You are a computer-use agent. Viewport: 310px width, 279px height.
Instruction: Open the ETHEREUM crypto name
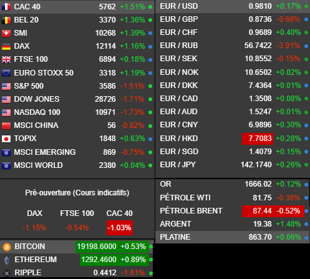[x=36, y=260]
